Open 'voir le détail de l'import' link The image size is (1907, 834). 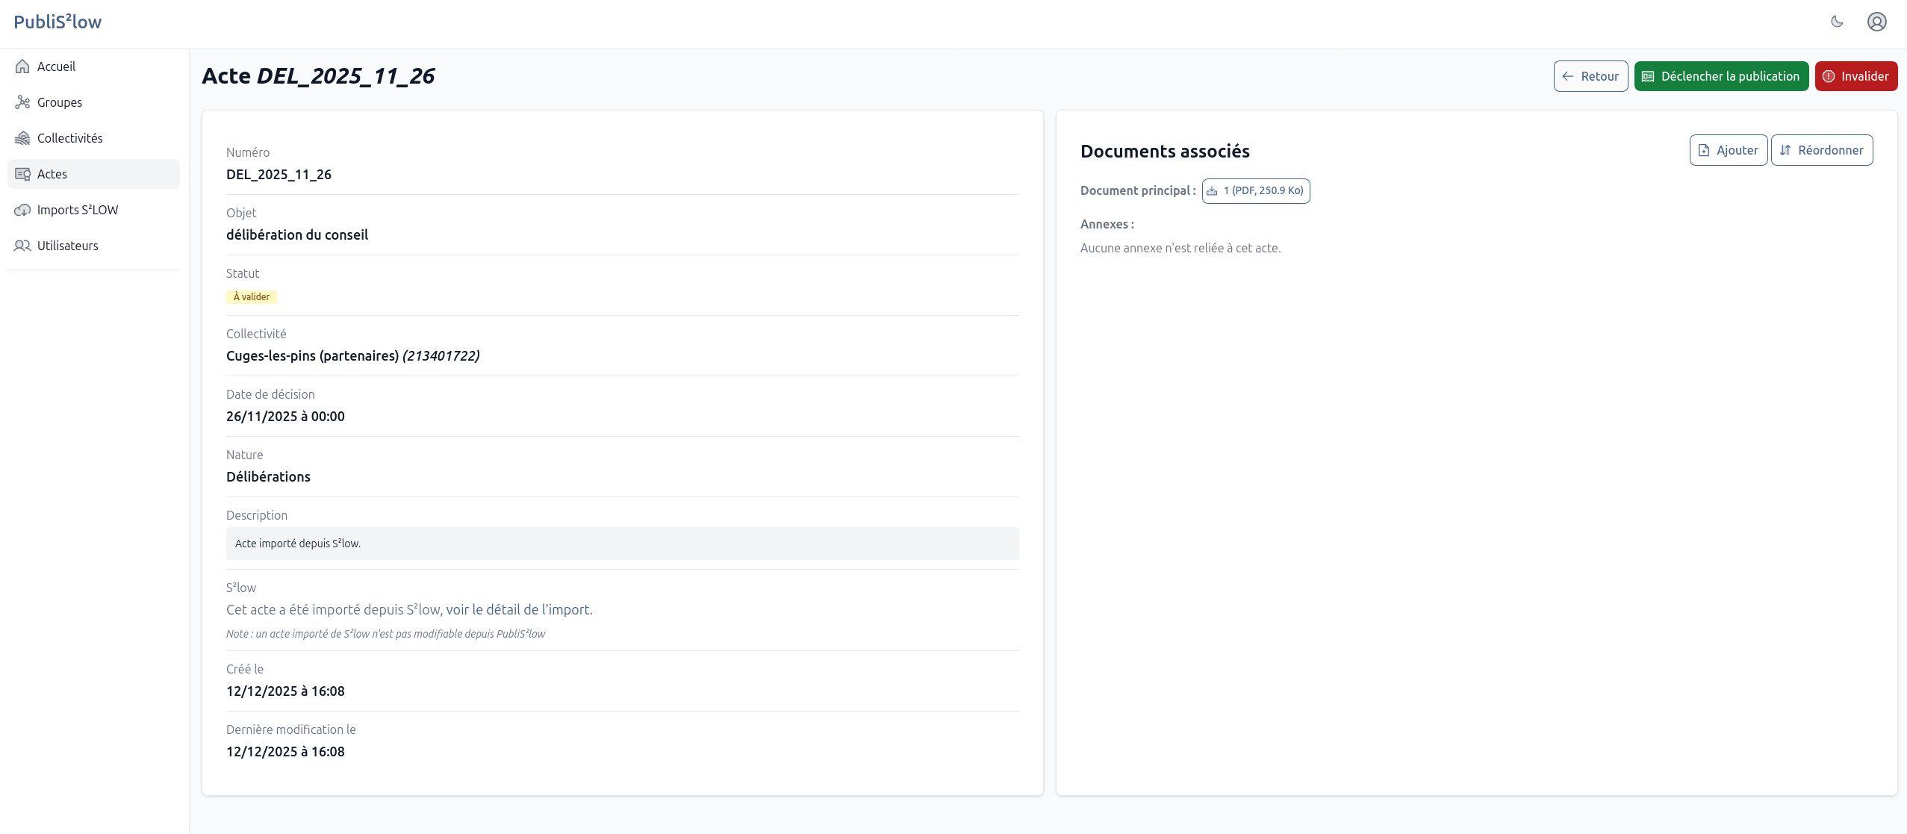[x=519, y=609]
